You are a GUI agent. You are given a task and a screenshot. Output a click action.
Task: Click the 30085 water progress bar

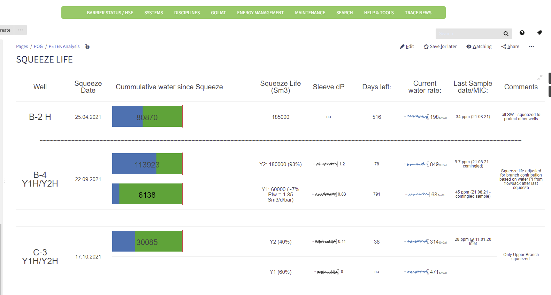[147, 241]
